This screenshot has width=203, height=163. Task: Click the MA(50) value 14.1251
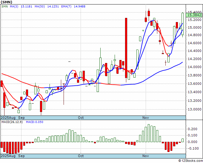53,6
